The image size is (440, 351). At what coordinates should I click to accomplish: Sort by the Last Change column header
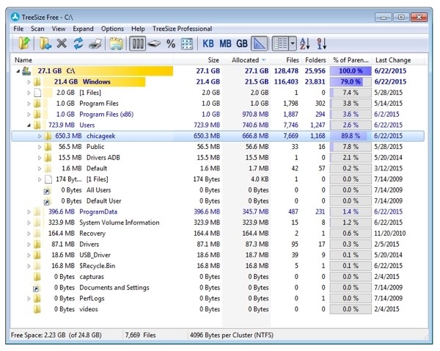pos(397,60)
